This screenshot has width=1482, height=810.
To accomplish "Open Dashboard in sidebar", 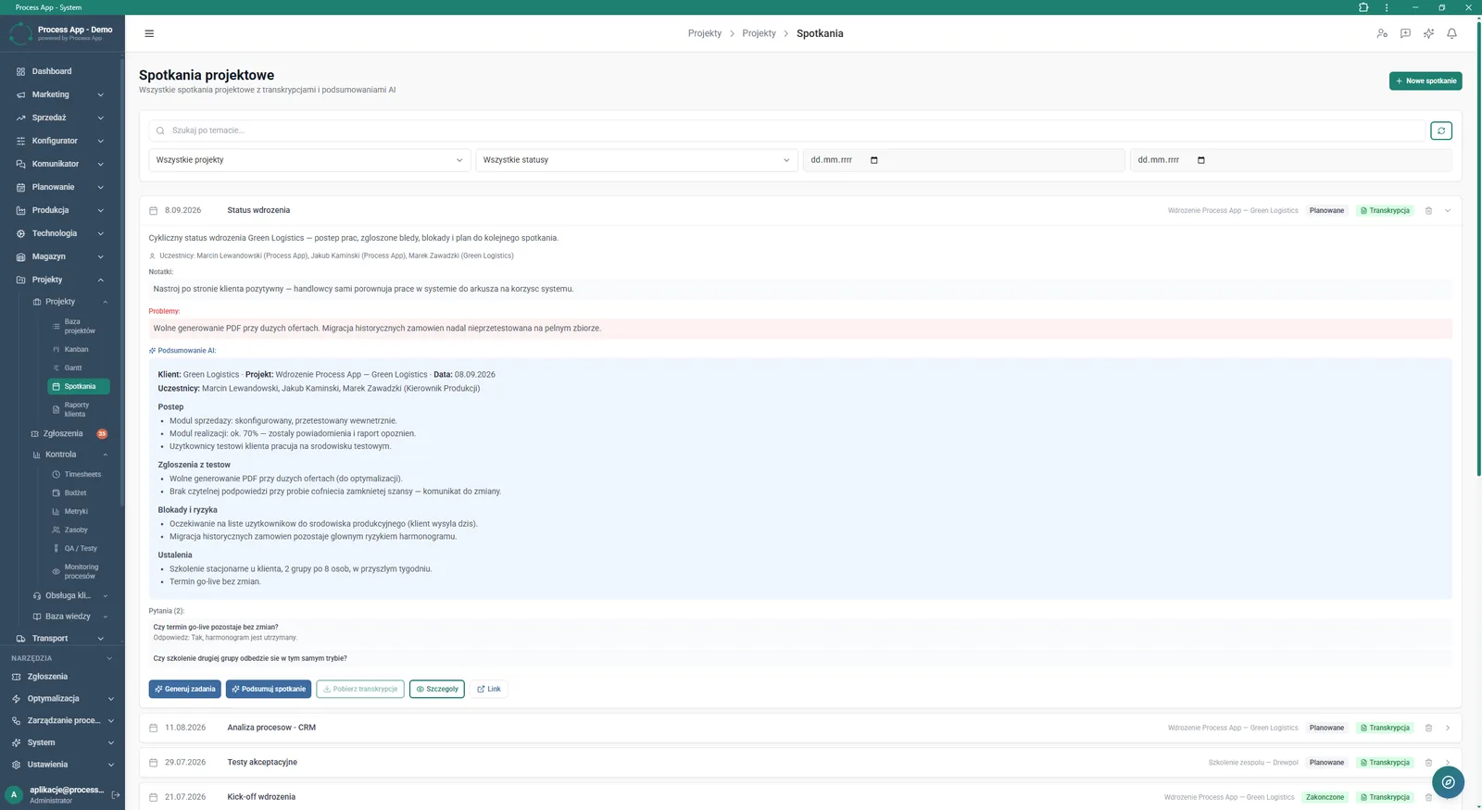I will point(62,71).
